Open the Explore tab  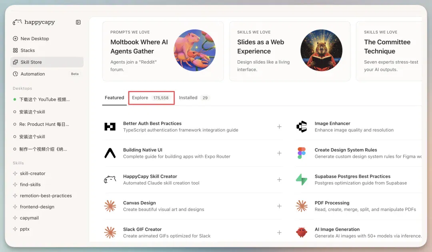pyautogui.click(x=151, y=98)
